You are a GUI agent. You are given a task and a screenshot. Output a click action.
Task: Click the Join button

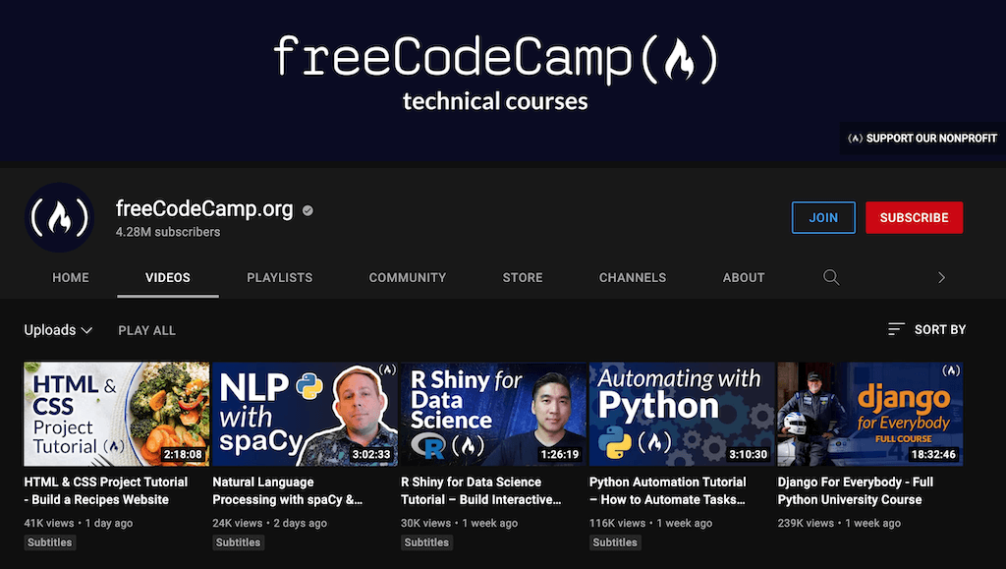pos(823,217)
